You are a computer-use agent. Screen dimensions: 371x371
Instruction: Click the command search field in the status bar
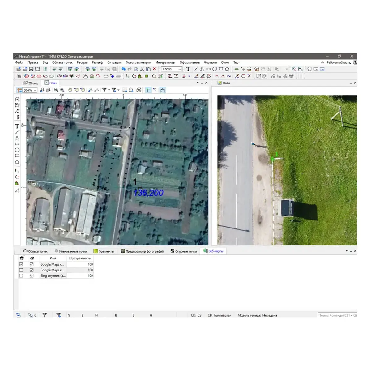[x=337, y=315]
